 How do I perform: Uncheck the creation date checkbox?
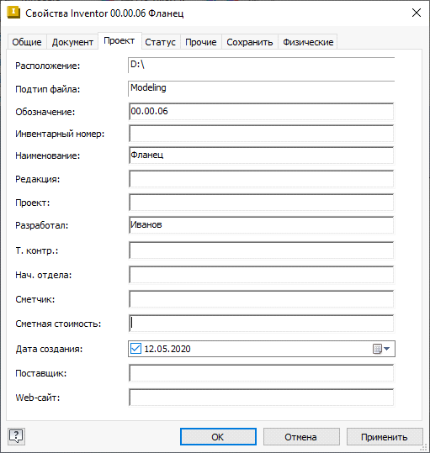click(x=135, y=349)
